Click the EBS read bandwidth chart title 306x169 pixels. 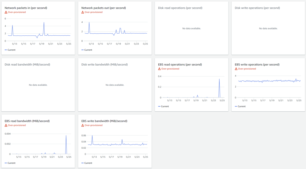click(27, 121)
